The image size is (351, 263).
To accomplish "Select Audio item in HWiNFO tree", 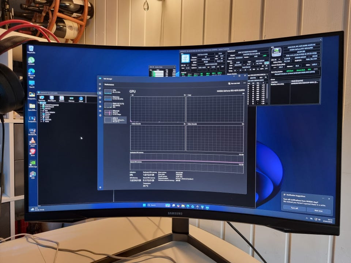I will click(x=47, y=118).
